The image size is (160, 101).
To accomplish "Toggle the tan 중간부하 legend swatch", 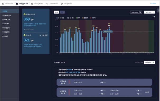I will 83,18.
